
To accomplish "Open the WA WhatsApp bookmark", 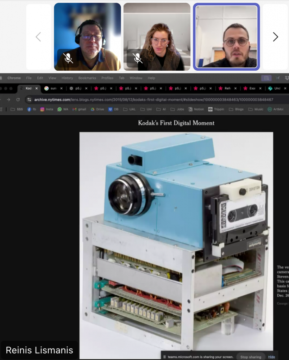I will pyautogui.click(x=63, y=109).
